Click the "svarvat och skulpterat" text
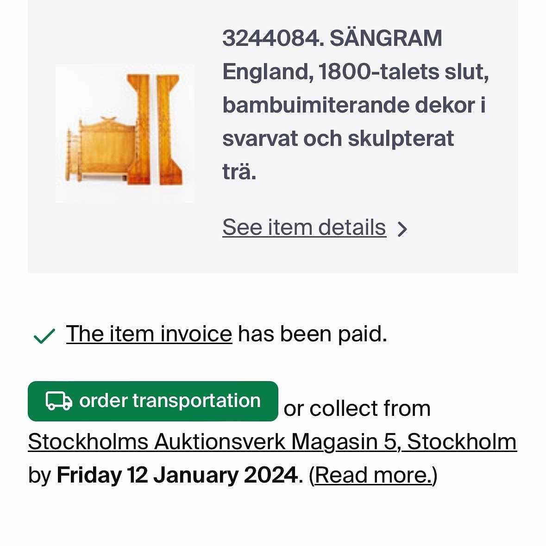This screenshot has height=546, width=546. click(x=338, y=138)
